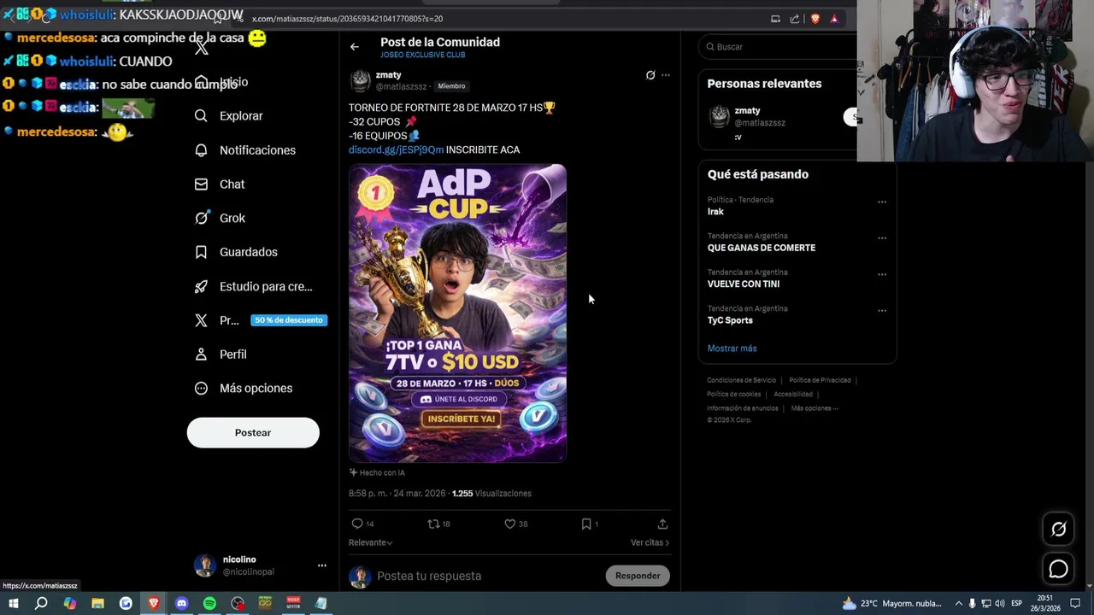Open Discord from the Windows taskbar

(181, 603)
